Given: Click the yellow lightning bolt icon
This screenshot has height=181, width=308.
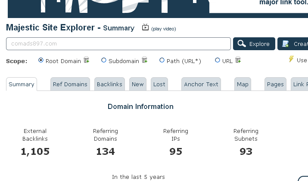Looking at the screenshot, I should (291, 59).
